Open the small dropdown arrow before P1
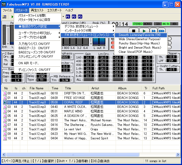This screenshot has height=165, width=182. coord(63,17)
